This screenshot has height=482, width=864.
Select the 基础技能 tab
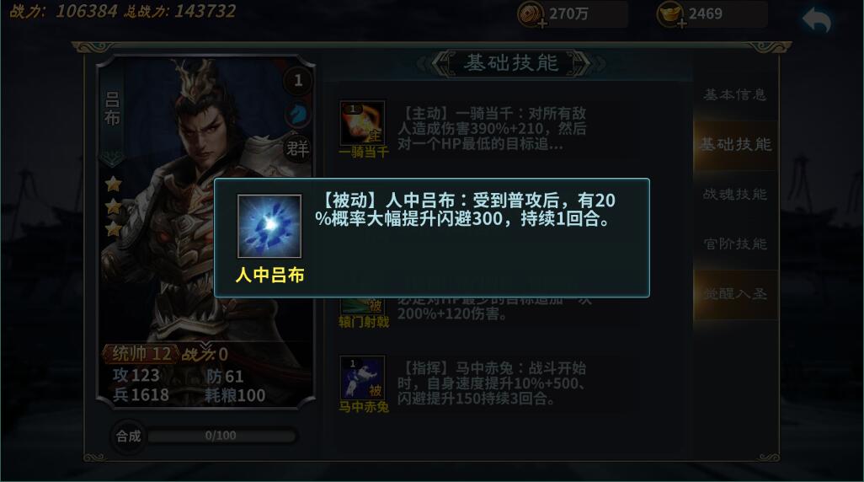coord(735,144)
